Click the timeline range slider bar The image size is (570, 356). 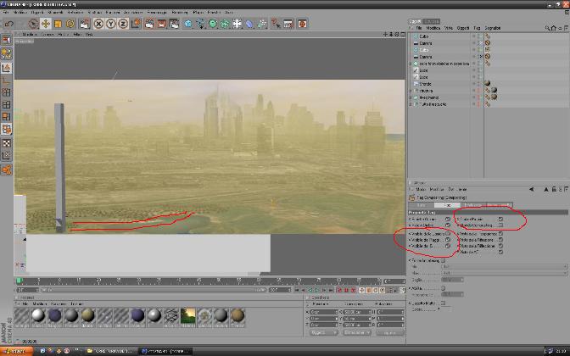(x=153, y=290)
